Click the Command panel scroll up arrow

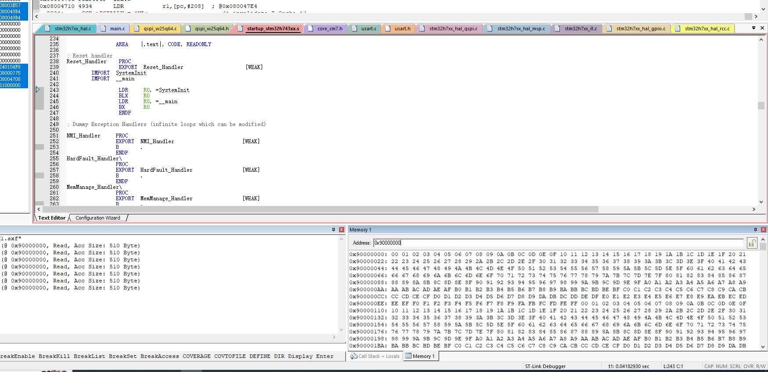[x=341, y=239]
